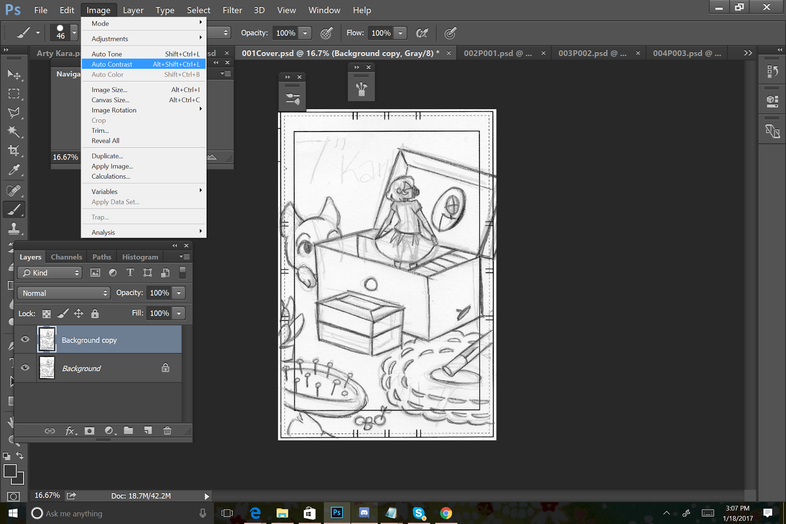Viewport: 786px width, 524px height.
Task: Click Image Size menu entry
Action: 110,90
